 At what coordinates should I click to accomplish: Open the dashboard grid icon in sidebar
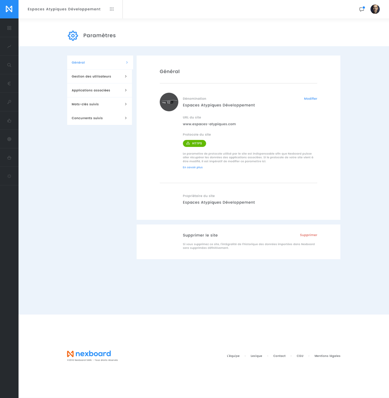tap(9, 28)
